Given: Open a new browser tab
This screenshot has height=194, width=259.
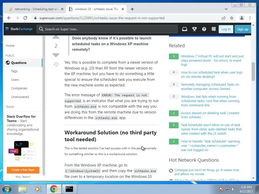Looking at the screenshot, I should pyautogui.click(x=132, y=9).
